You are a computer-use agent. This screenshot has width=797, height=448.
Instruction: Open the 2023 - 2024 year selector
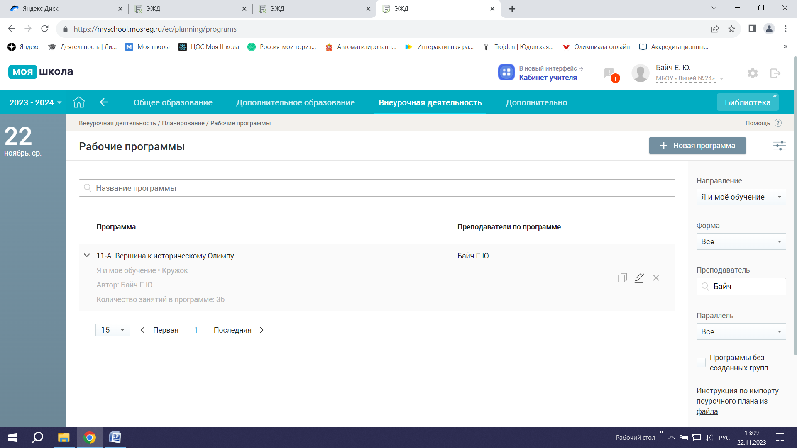(35, 102)
